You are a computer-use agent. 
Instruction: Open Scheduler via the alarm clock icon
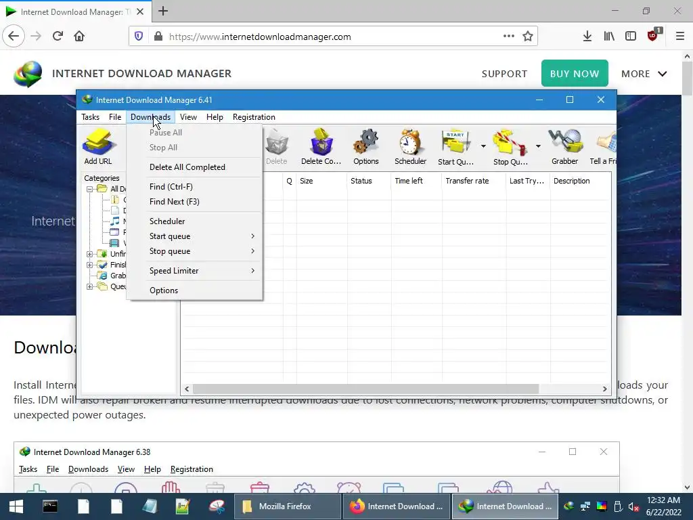click(411, 147)
